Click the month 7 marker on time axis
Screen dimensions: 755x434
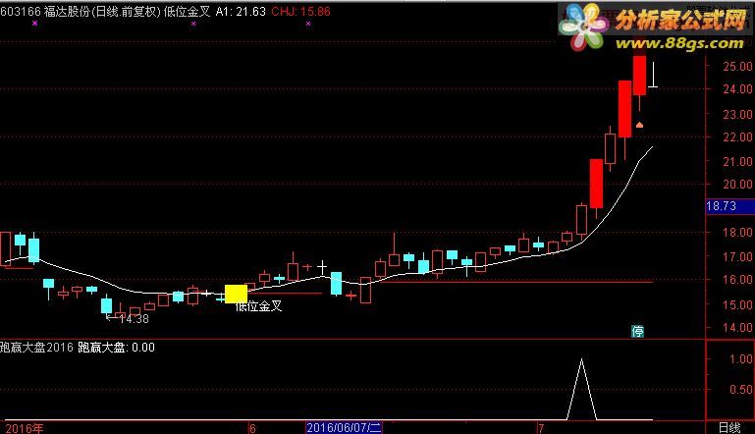click(541, 428)
